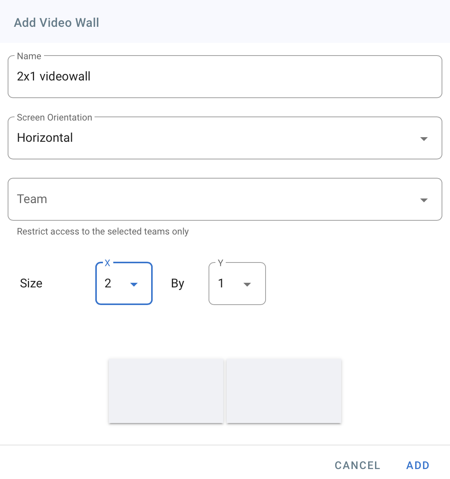450x479 pixels.
Task: Click the Add Video Wall dialog title
Action: tap(57, 23)
